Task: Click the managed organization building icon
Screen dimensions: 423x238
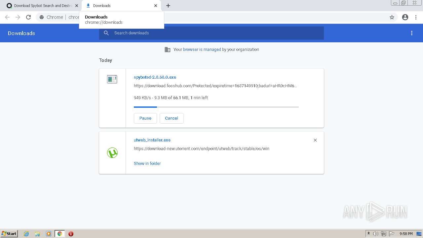Action: pyautogui.click(x=168, y=50)
